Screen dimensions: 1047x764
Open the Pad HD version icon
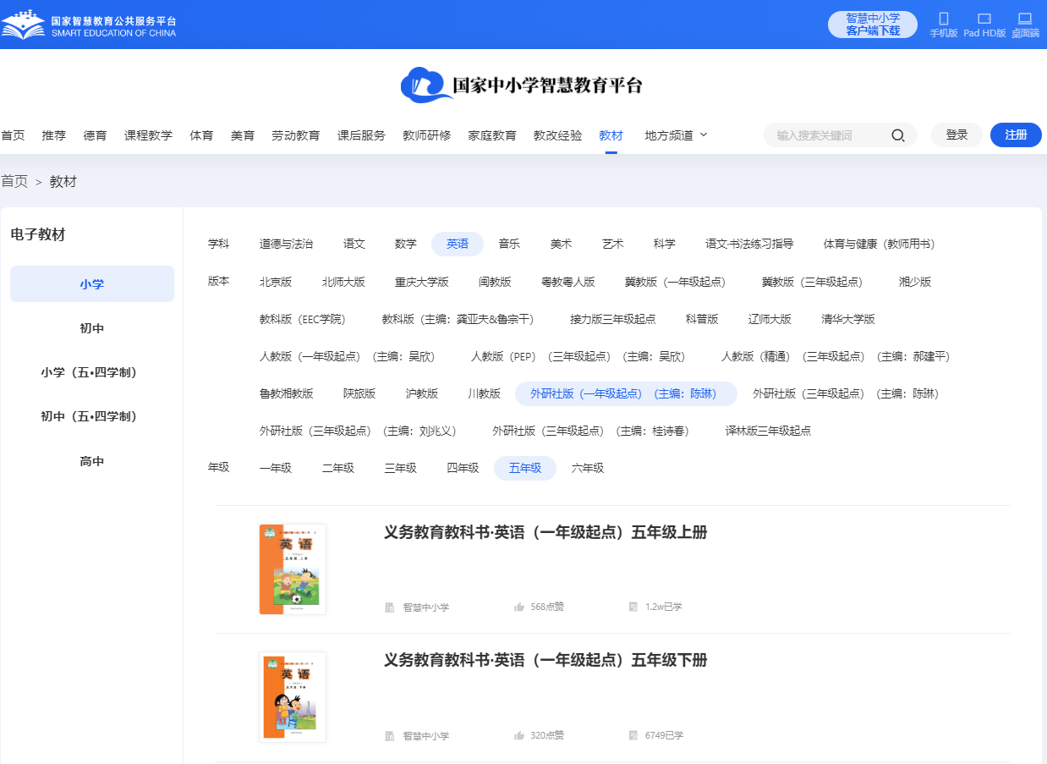pos(984,19)
